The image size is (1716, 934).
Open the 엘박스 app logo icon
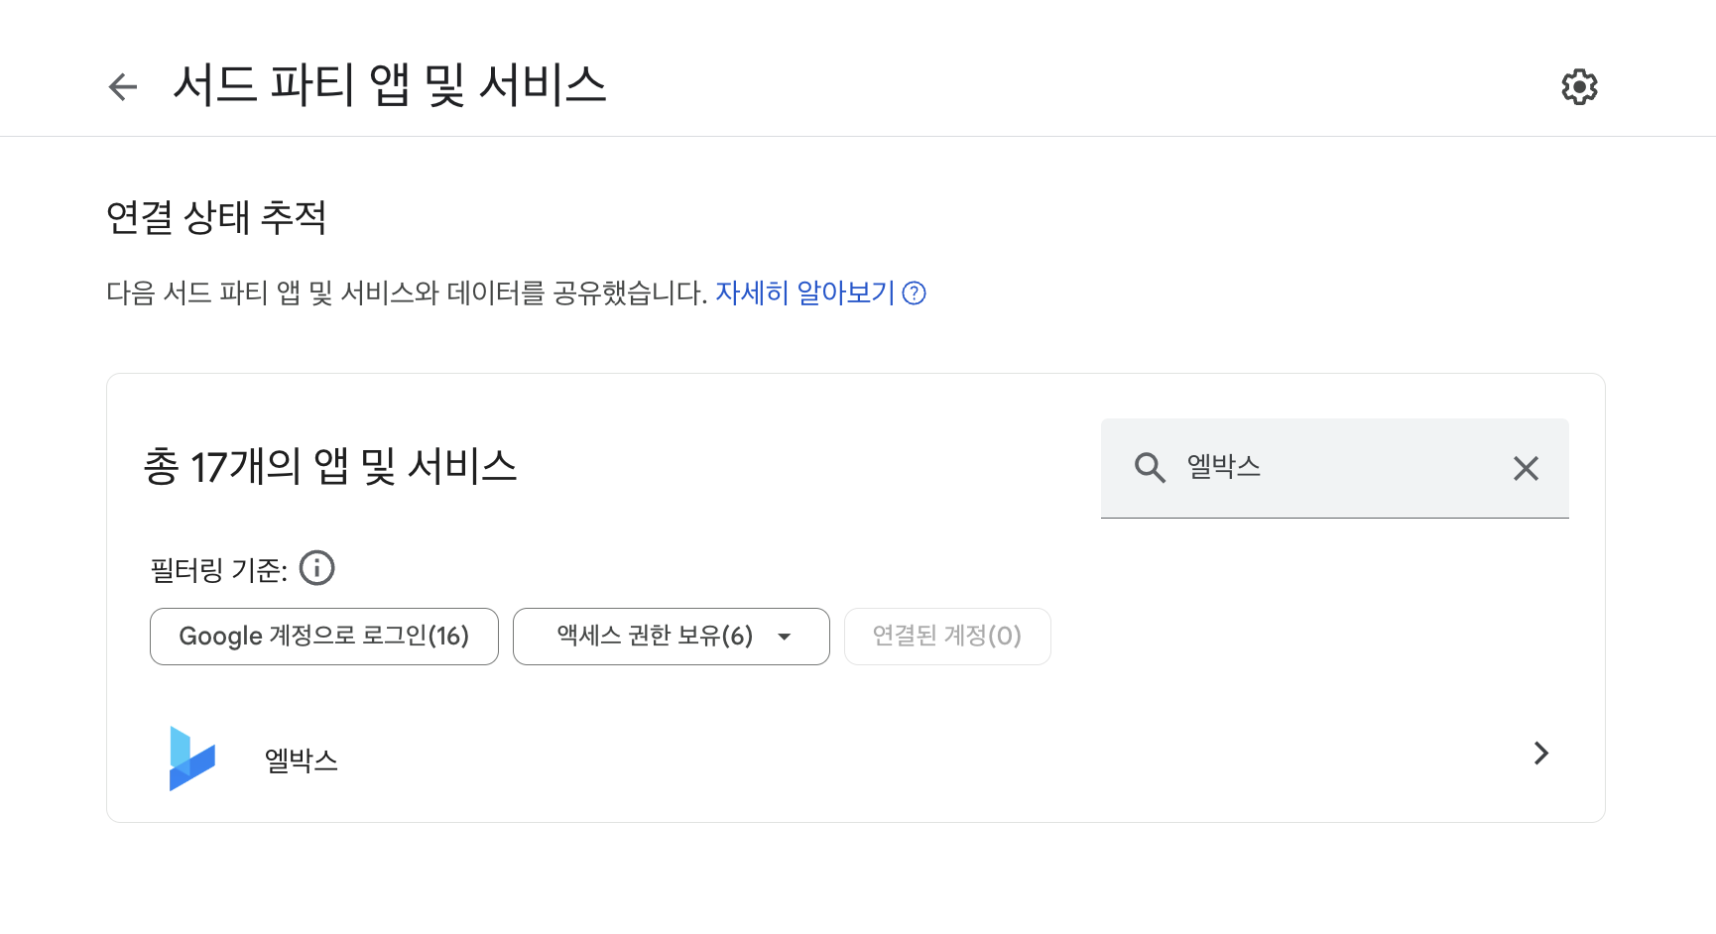[x=191, y=759]
